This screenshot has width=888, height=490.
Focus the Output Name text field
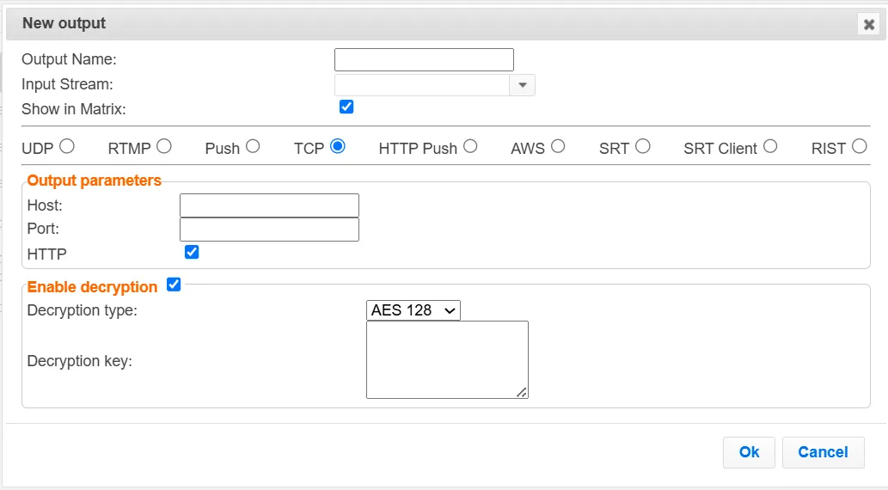[x=424, y=59]
